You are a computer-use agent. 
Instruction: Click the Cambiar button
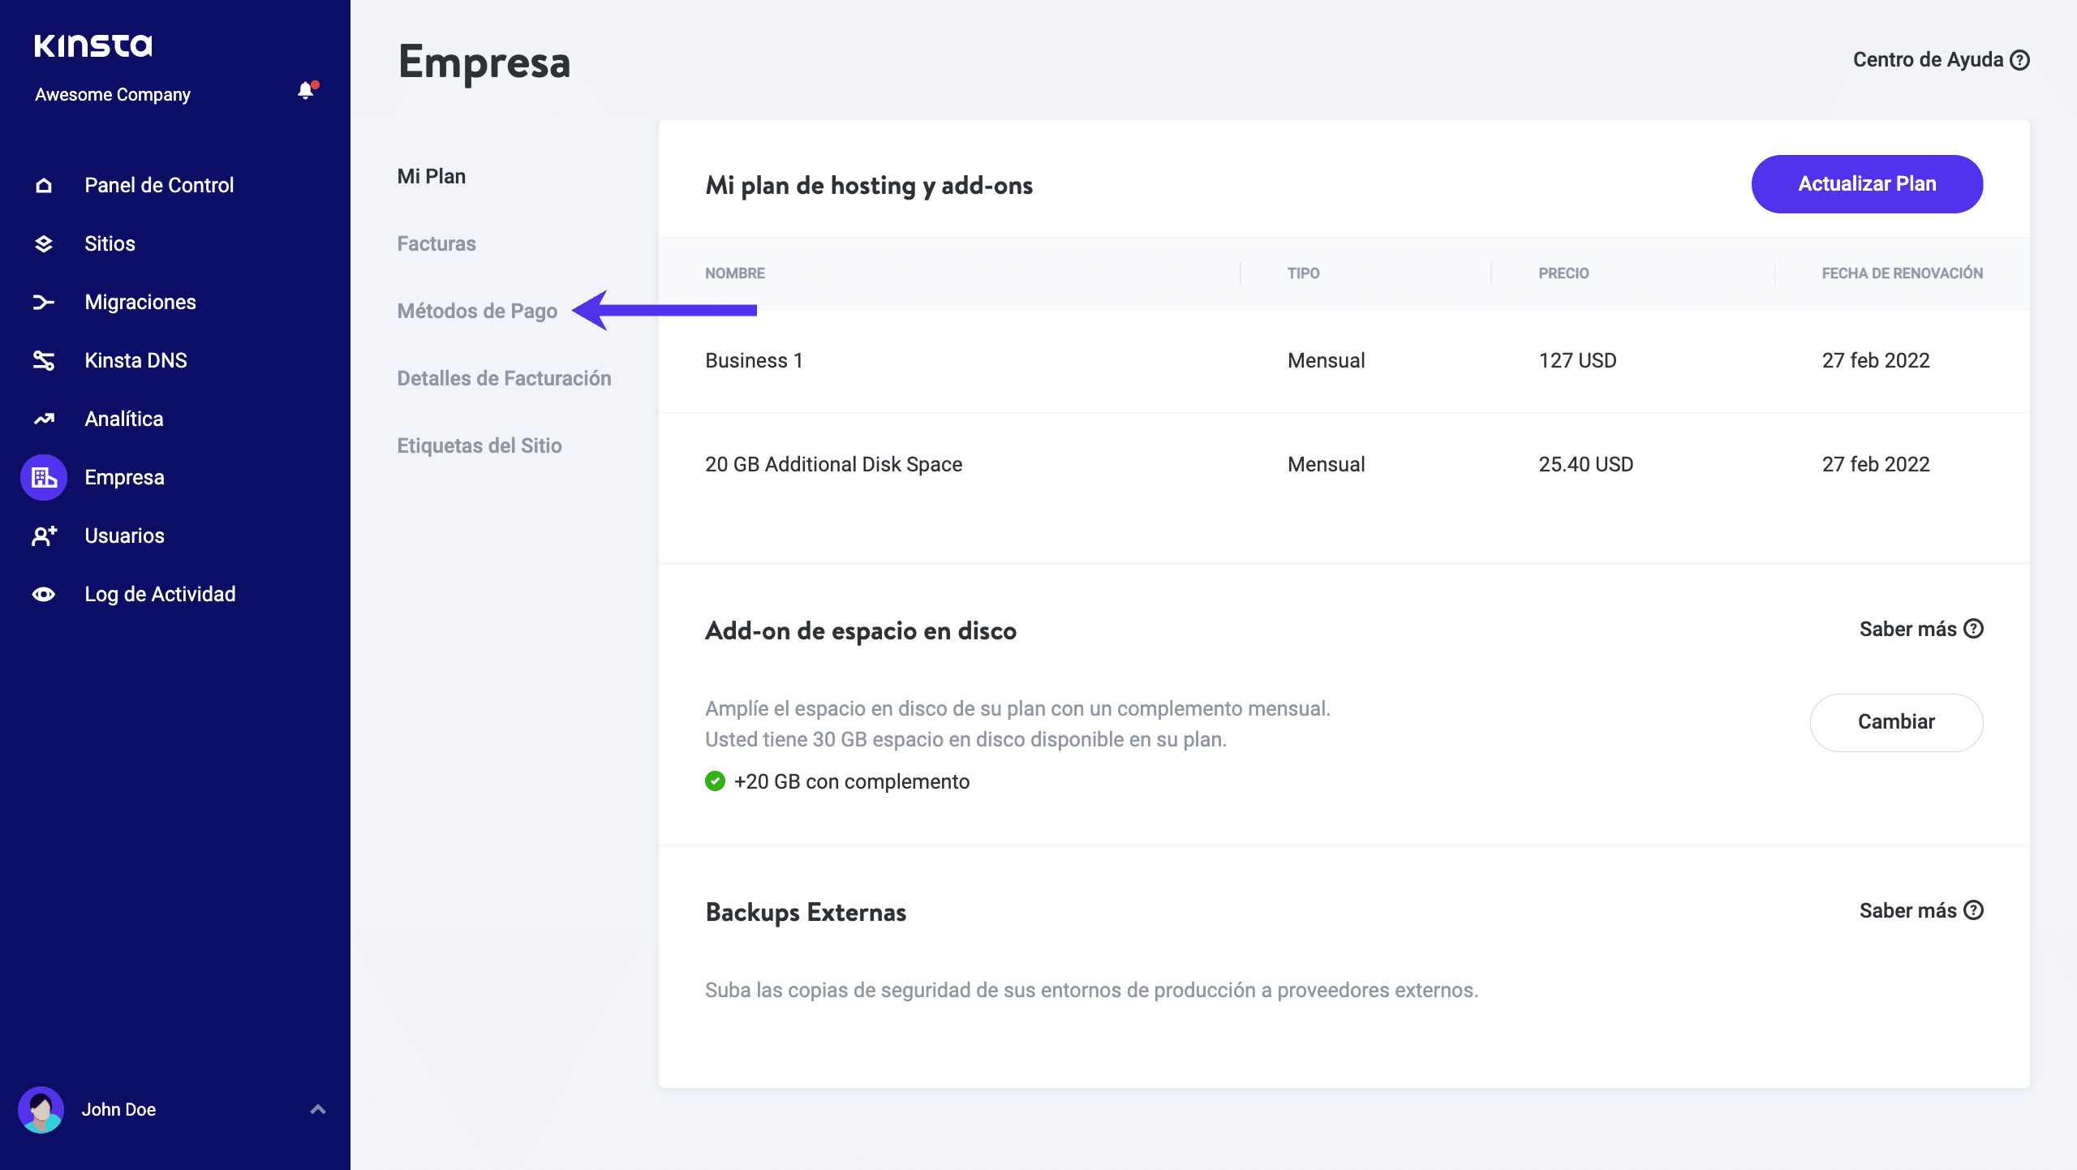[1896, 722]
